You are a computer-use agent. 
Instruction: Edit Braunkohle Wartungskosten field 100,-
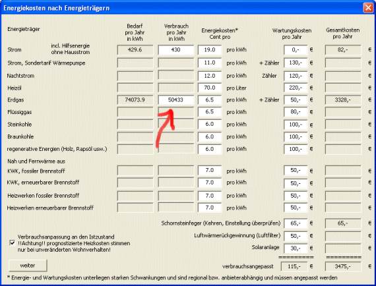(296, 137)
